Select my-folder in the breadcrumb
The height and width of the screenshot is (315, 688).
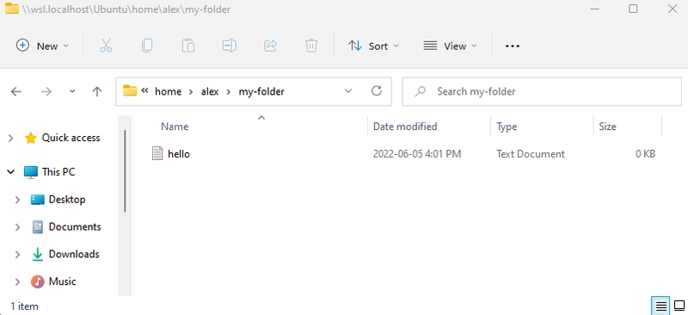point(261,91)
